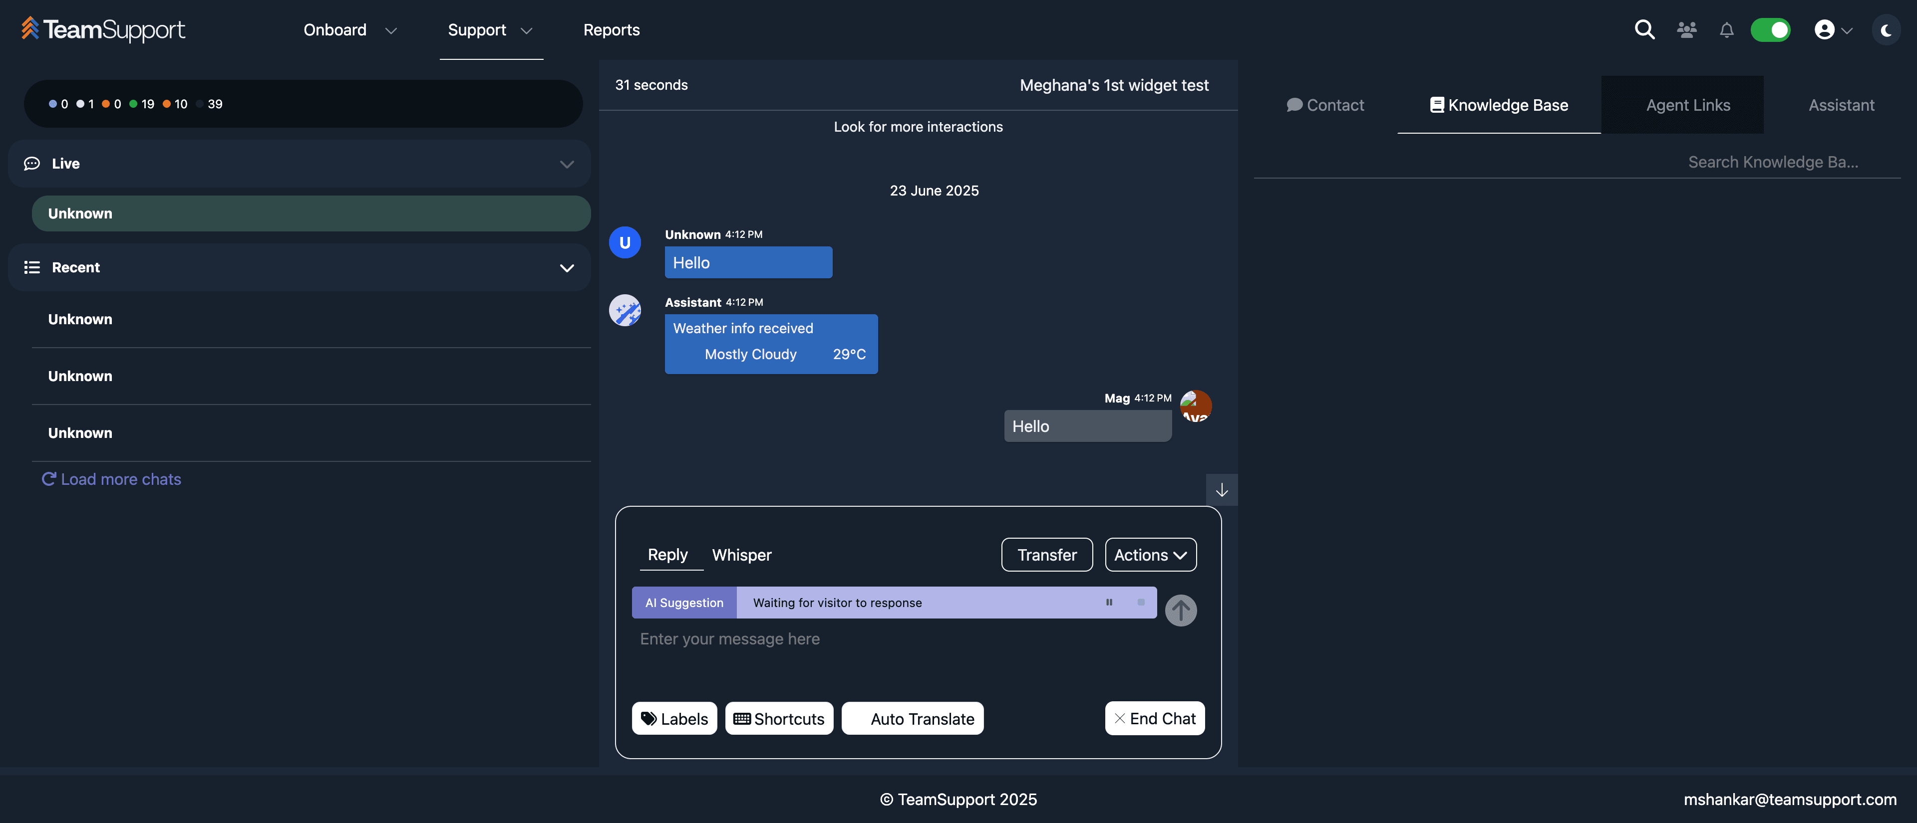Image resolution: width=1917 pixels, height=823 pixels.
Task: Collapse the Recent chats section
Action: [x=566, y=268]
